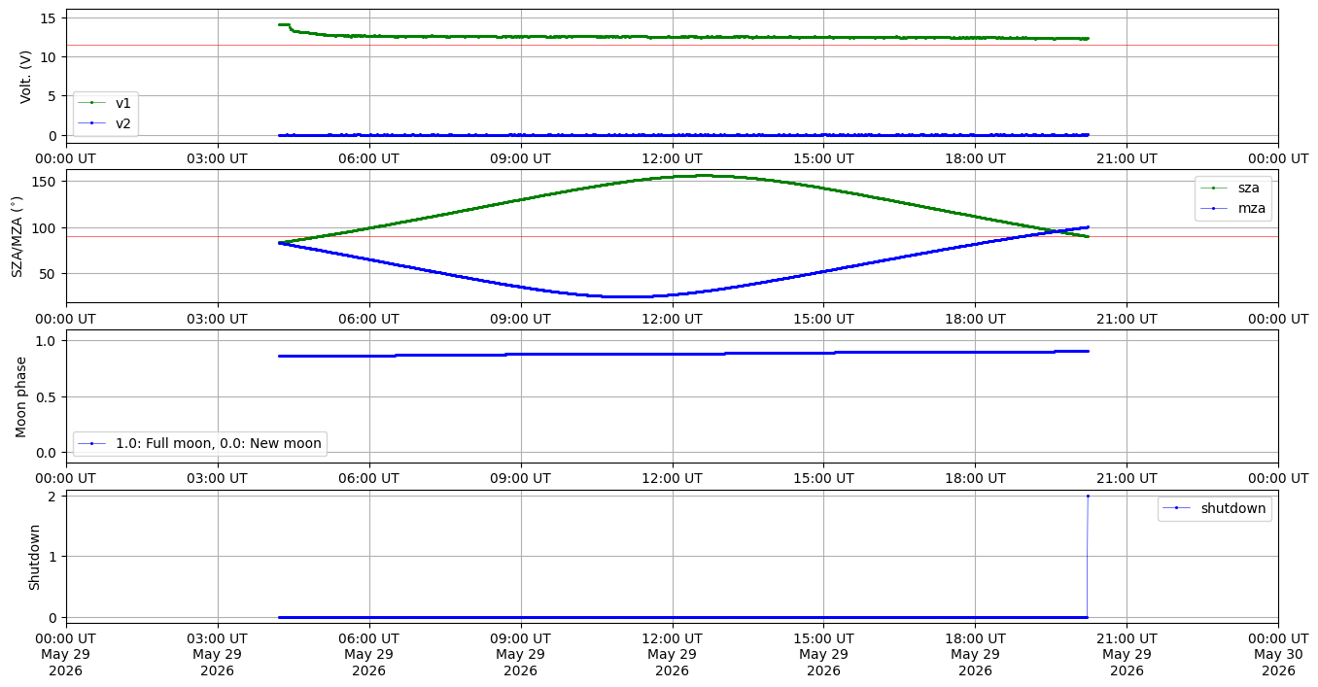Click the v2 legend entry in voltage plot
The height and width of the screenshot is (687, 1318).
(x=105, y=122)
